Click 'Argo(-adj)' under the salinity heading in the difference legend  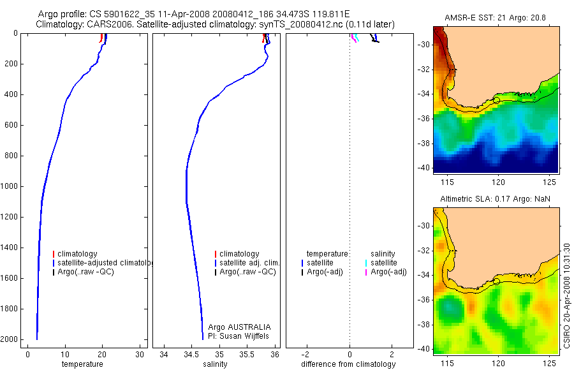[x=388, y=272]
